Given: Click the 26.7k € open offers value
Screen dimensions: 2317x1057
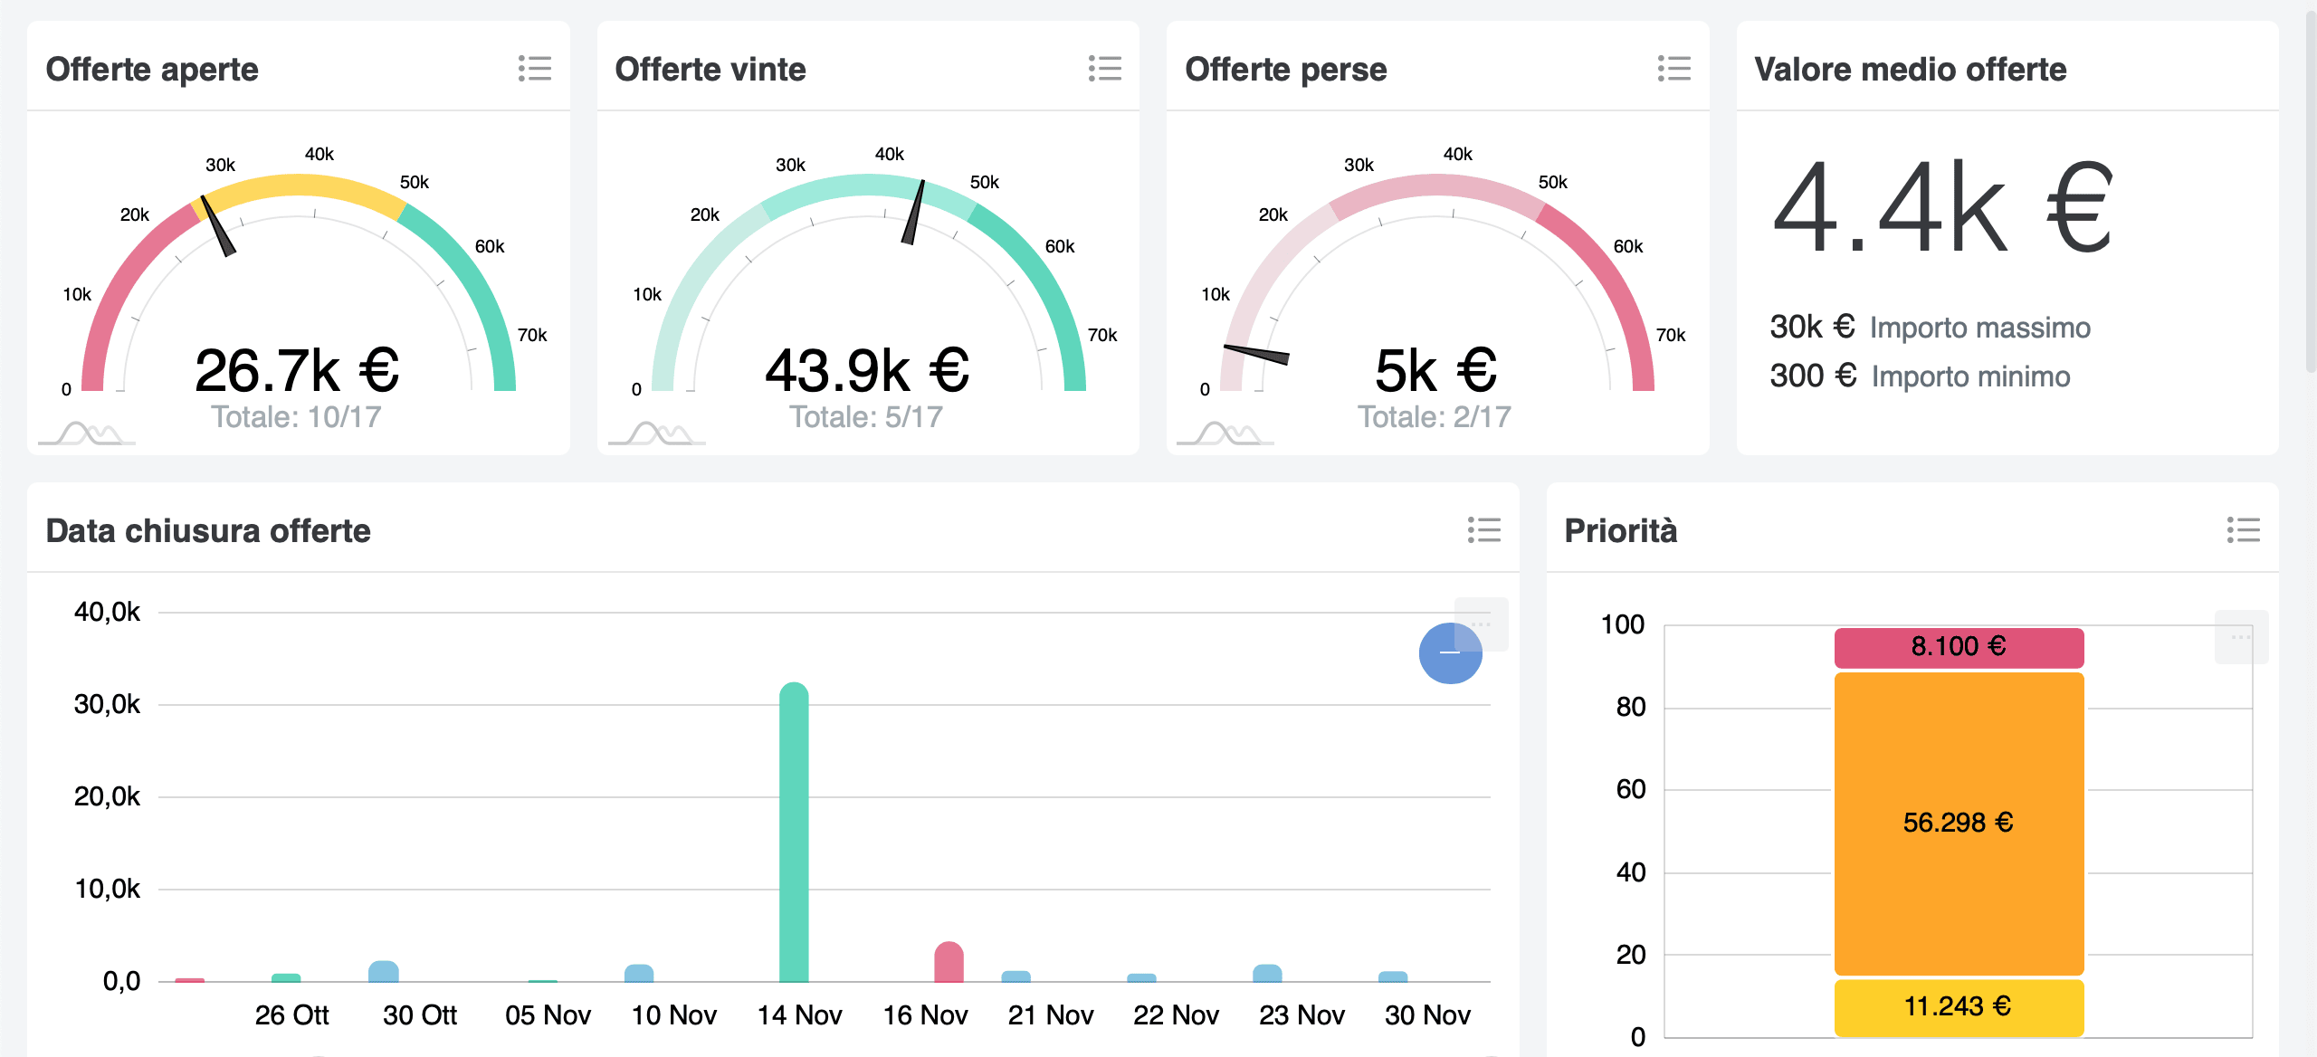Looking at the screenshot, I should coord(297,371).
